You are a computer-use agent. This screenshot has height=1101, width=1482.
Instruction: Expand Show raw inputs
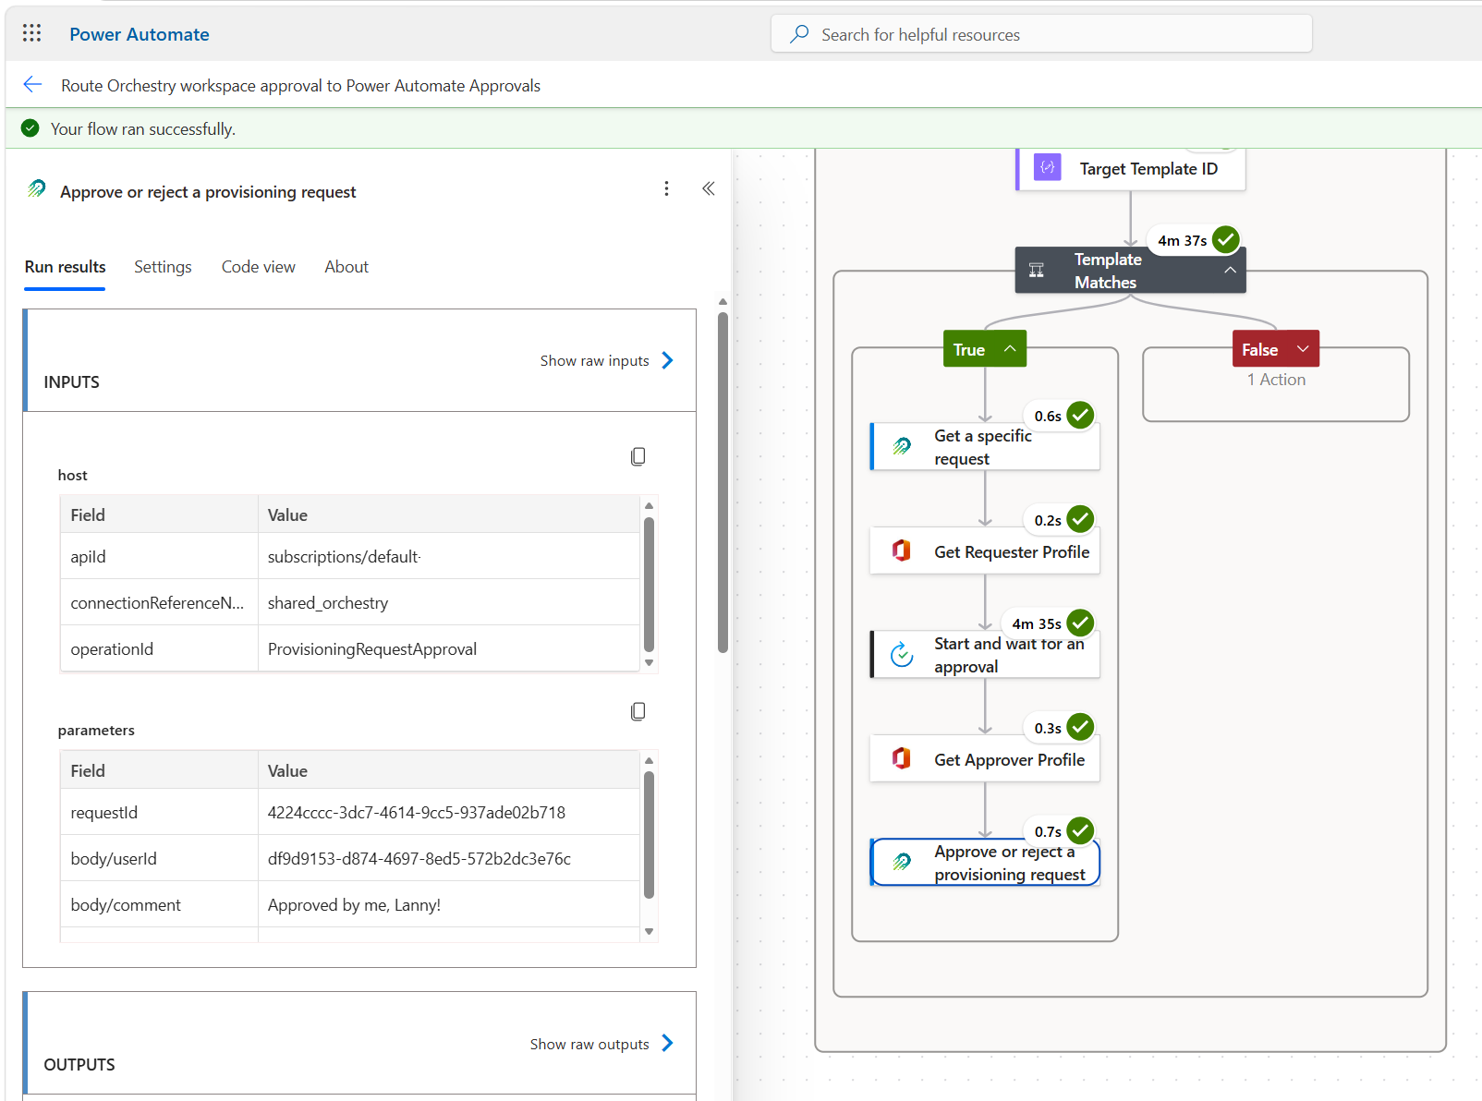coord(607,360)
